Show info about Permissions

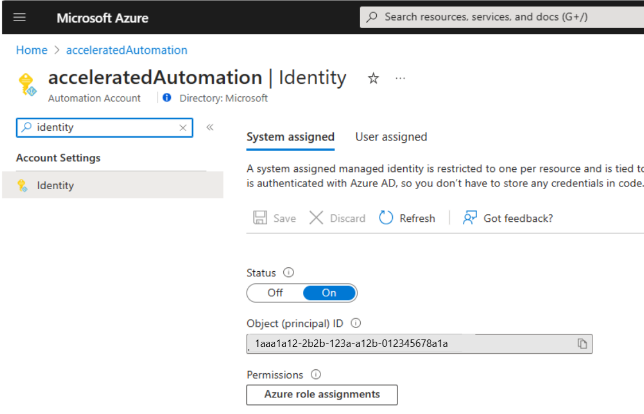pos(315,375)
